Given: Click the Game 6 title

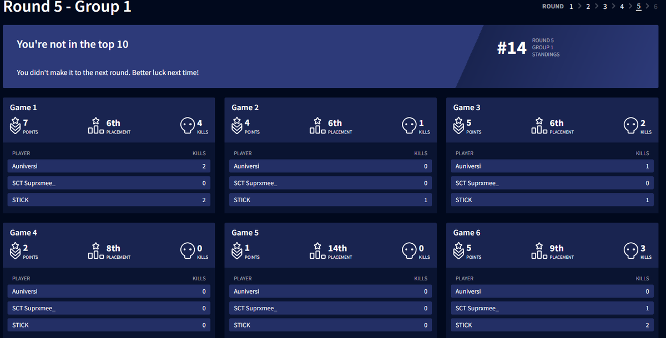Looking at the screenshot, I should 467,233.
